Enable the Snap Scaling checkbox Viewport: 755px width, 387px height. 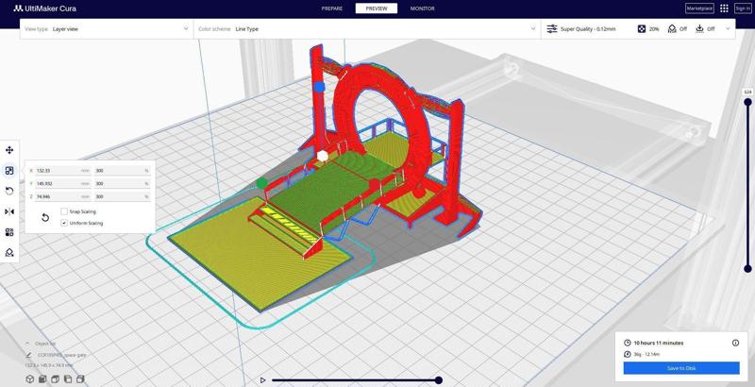[x=64, y=211]
